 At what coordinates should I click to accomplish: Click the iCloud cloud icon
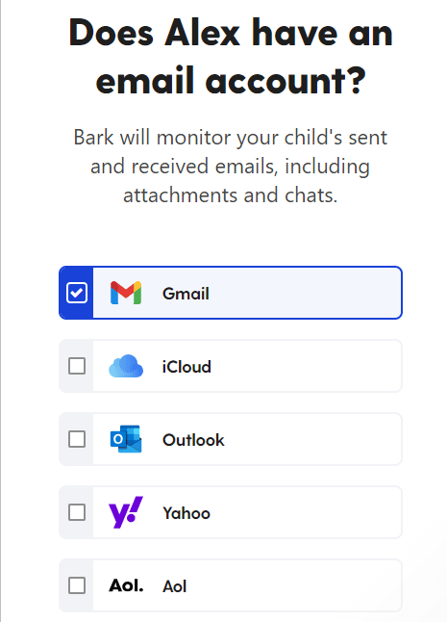[x=126, y=366]
